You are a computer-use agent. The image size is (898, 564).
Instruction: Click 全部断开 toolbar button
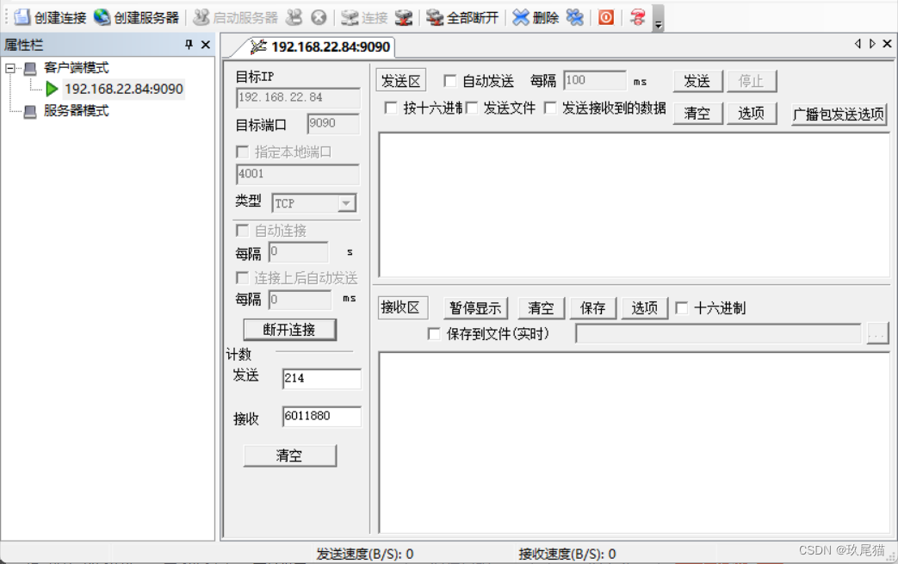point(462,18)
